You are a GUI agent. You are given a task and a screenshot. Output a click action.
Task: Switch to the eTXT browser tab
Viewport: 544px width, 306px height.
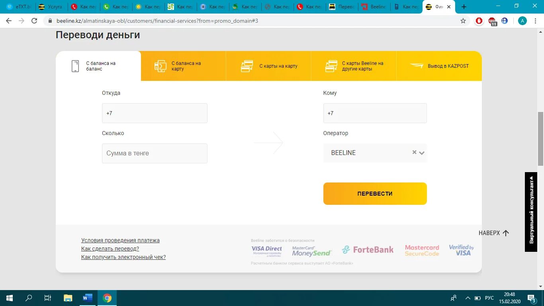pos(18,7)
